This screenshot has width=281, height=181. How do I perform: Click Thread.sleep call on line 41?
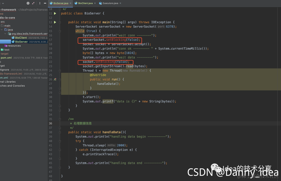point(105,145)
